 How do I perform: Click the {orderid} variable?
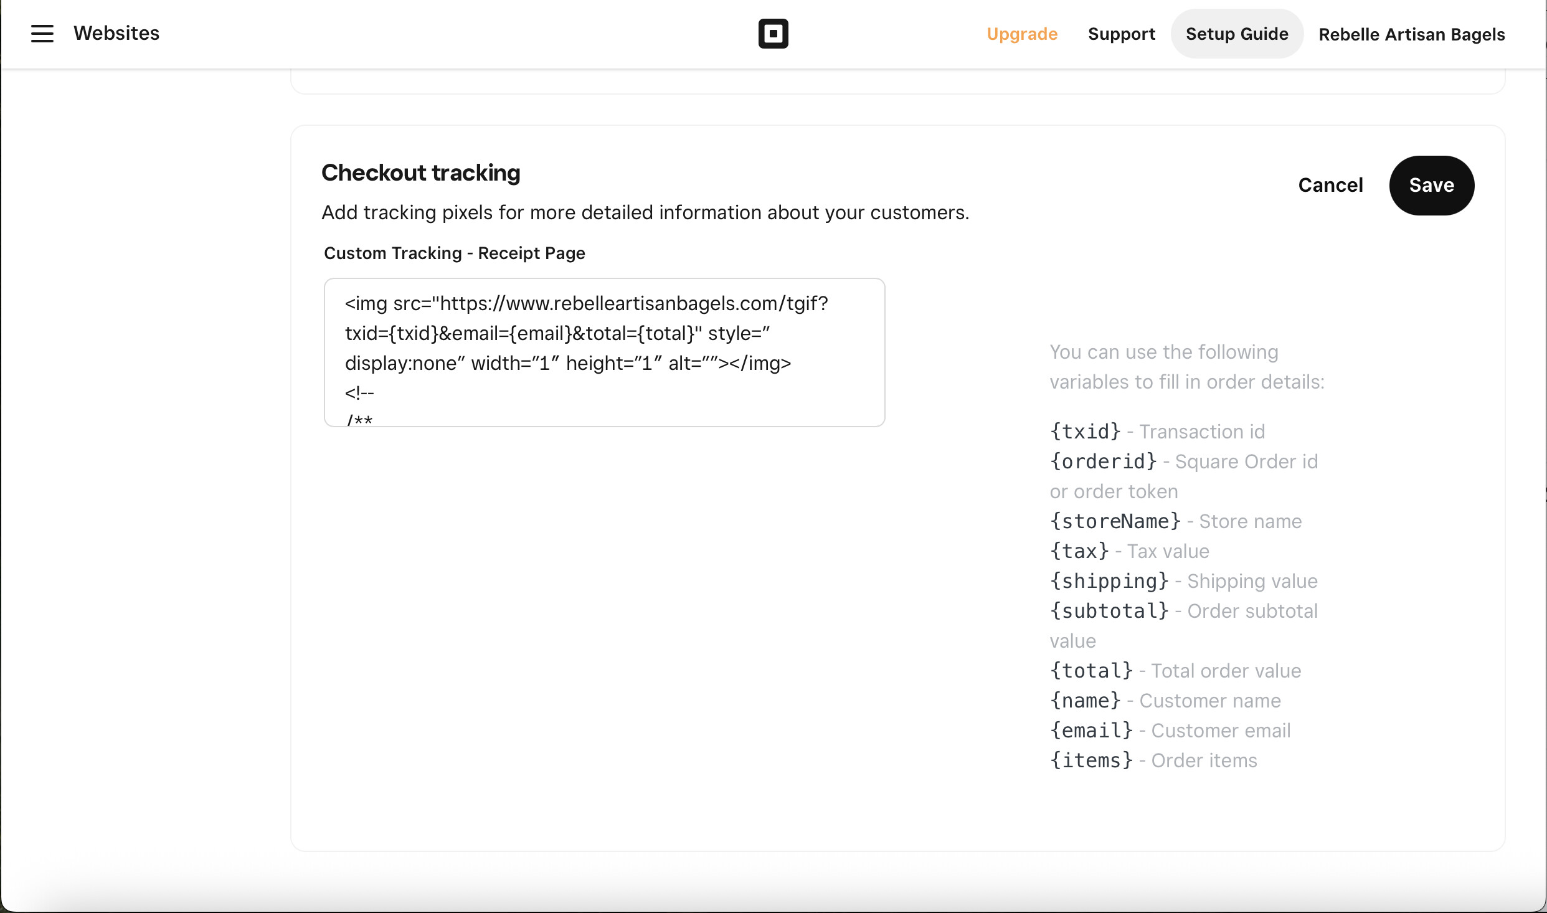coord(1103,461)
